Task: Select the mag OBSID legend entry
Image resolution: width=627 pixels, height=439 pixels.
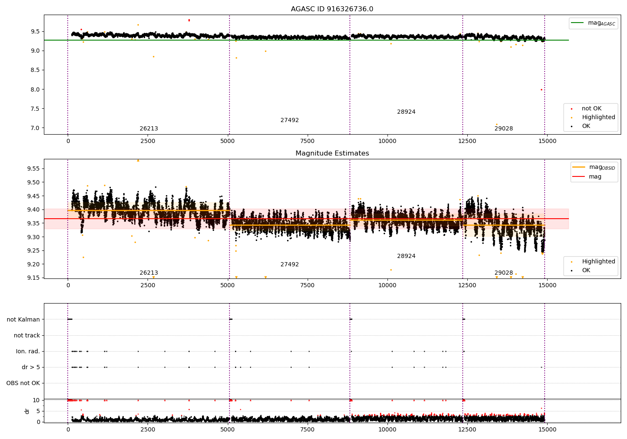Action: [594, 167]
